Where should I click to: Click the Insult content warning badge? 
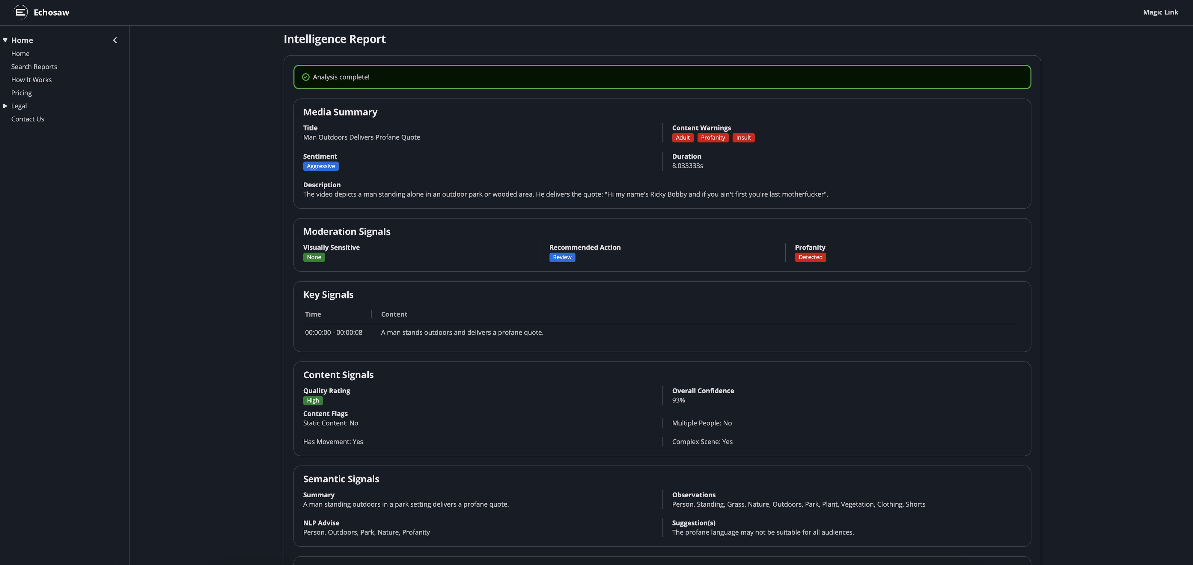[x=743, y=137]
